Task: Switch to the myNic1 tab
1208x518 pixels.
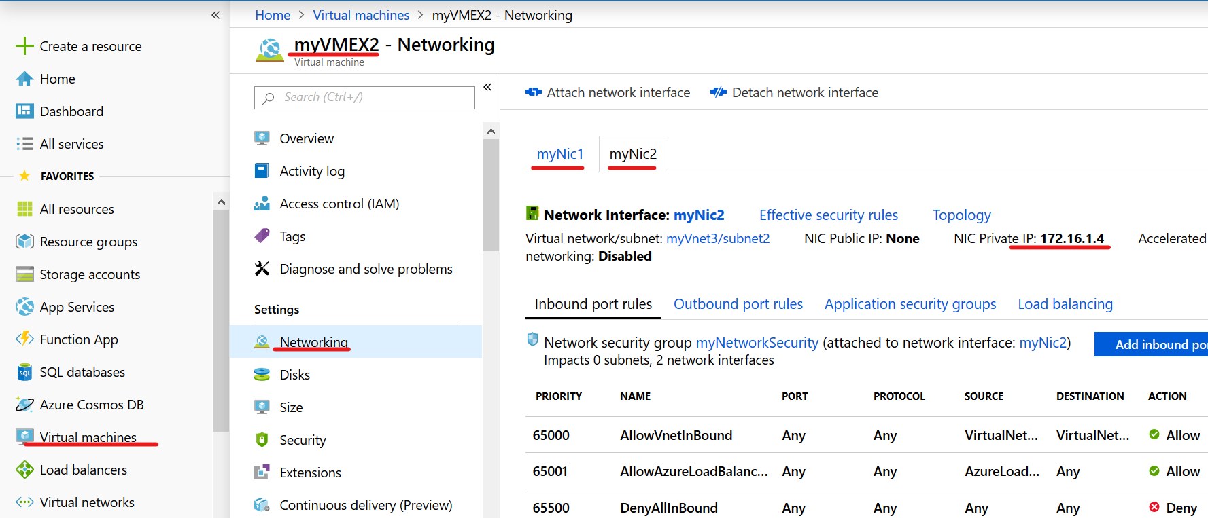Action: tap(560, 154)
